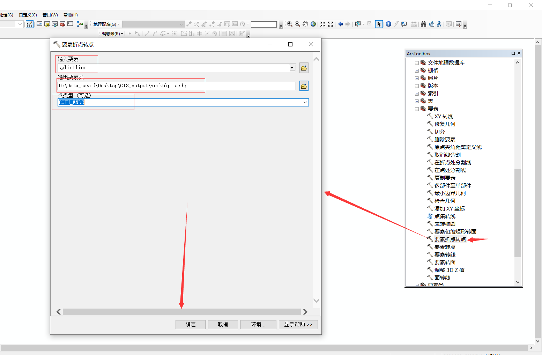542x355 pixels.
Task: Click the Fixed Zoom Out icon
Action: pos(331,24)
